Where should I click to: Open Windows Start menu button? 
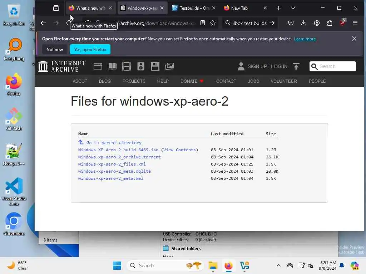coord(117,265)
